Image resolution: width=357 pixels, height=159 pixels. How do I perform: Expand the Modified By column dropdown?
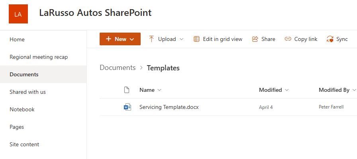[354, 90]
